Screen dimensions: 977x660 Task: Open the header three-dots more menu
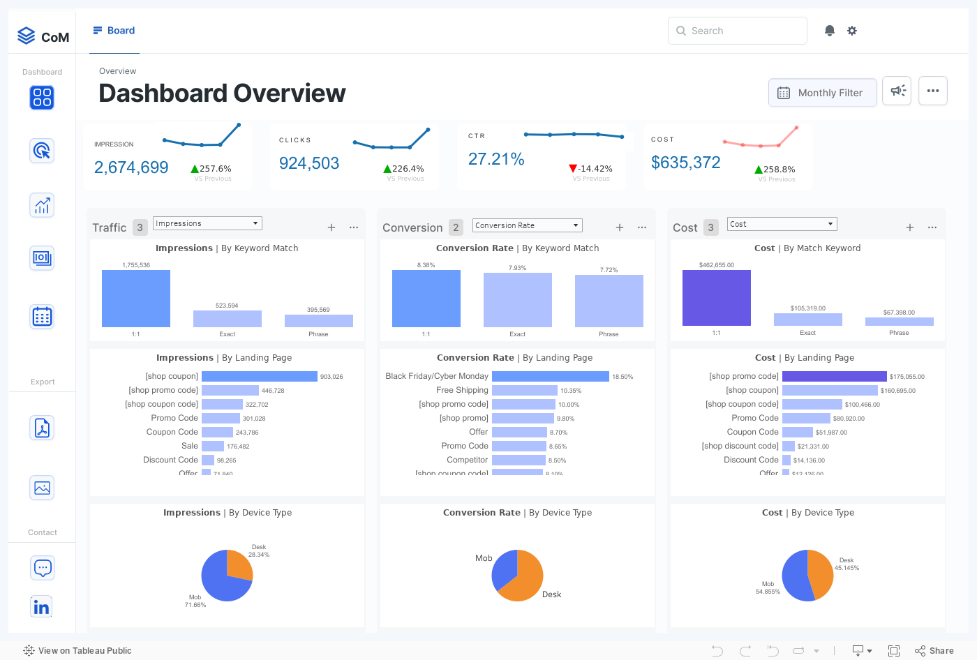coord(933,91)
